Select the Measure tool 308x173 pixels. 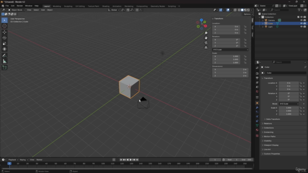pyautogui.click(x=4, y=62)
